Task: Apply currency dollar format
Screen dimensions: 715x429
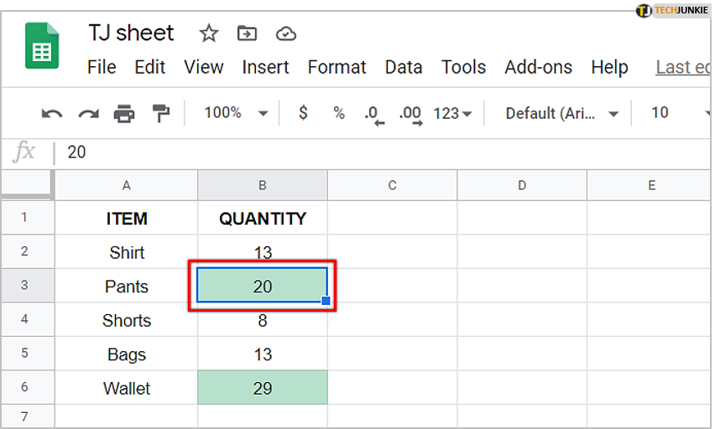Action: coord(303,112)
